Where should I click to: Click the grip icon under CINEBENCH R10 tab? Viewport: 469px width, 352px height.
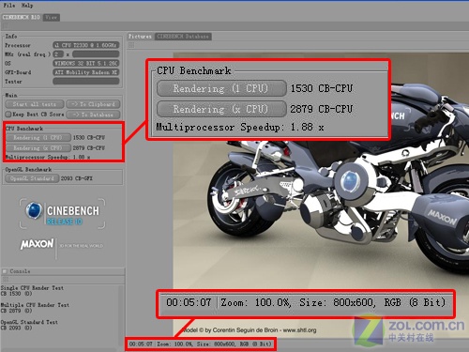coord(6,26)
